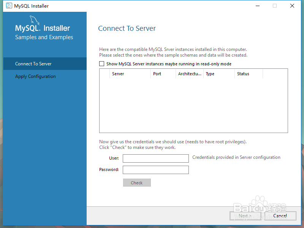Click the 'Password:' label
This screenshot has width=304, height=228.
point(109,169)
